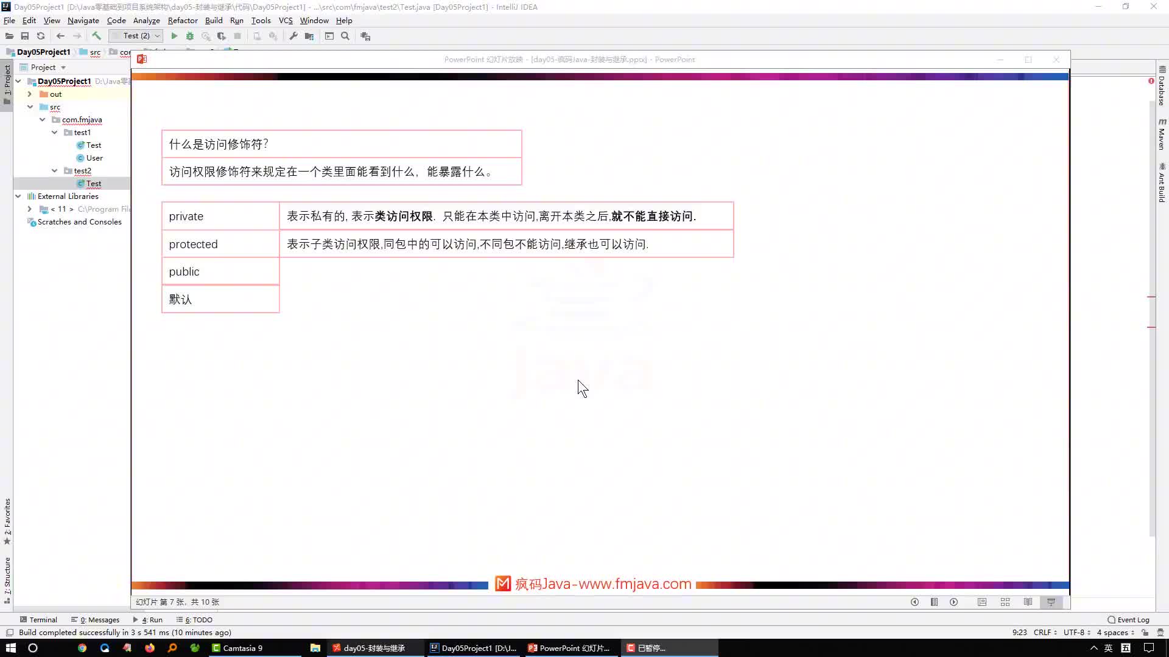Click the Run button in IntelliJ toolbar
The image size is (1169, 657).
pyautogui.click(x=174, y=36)
